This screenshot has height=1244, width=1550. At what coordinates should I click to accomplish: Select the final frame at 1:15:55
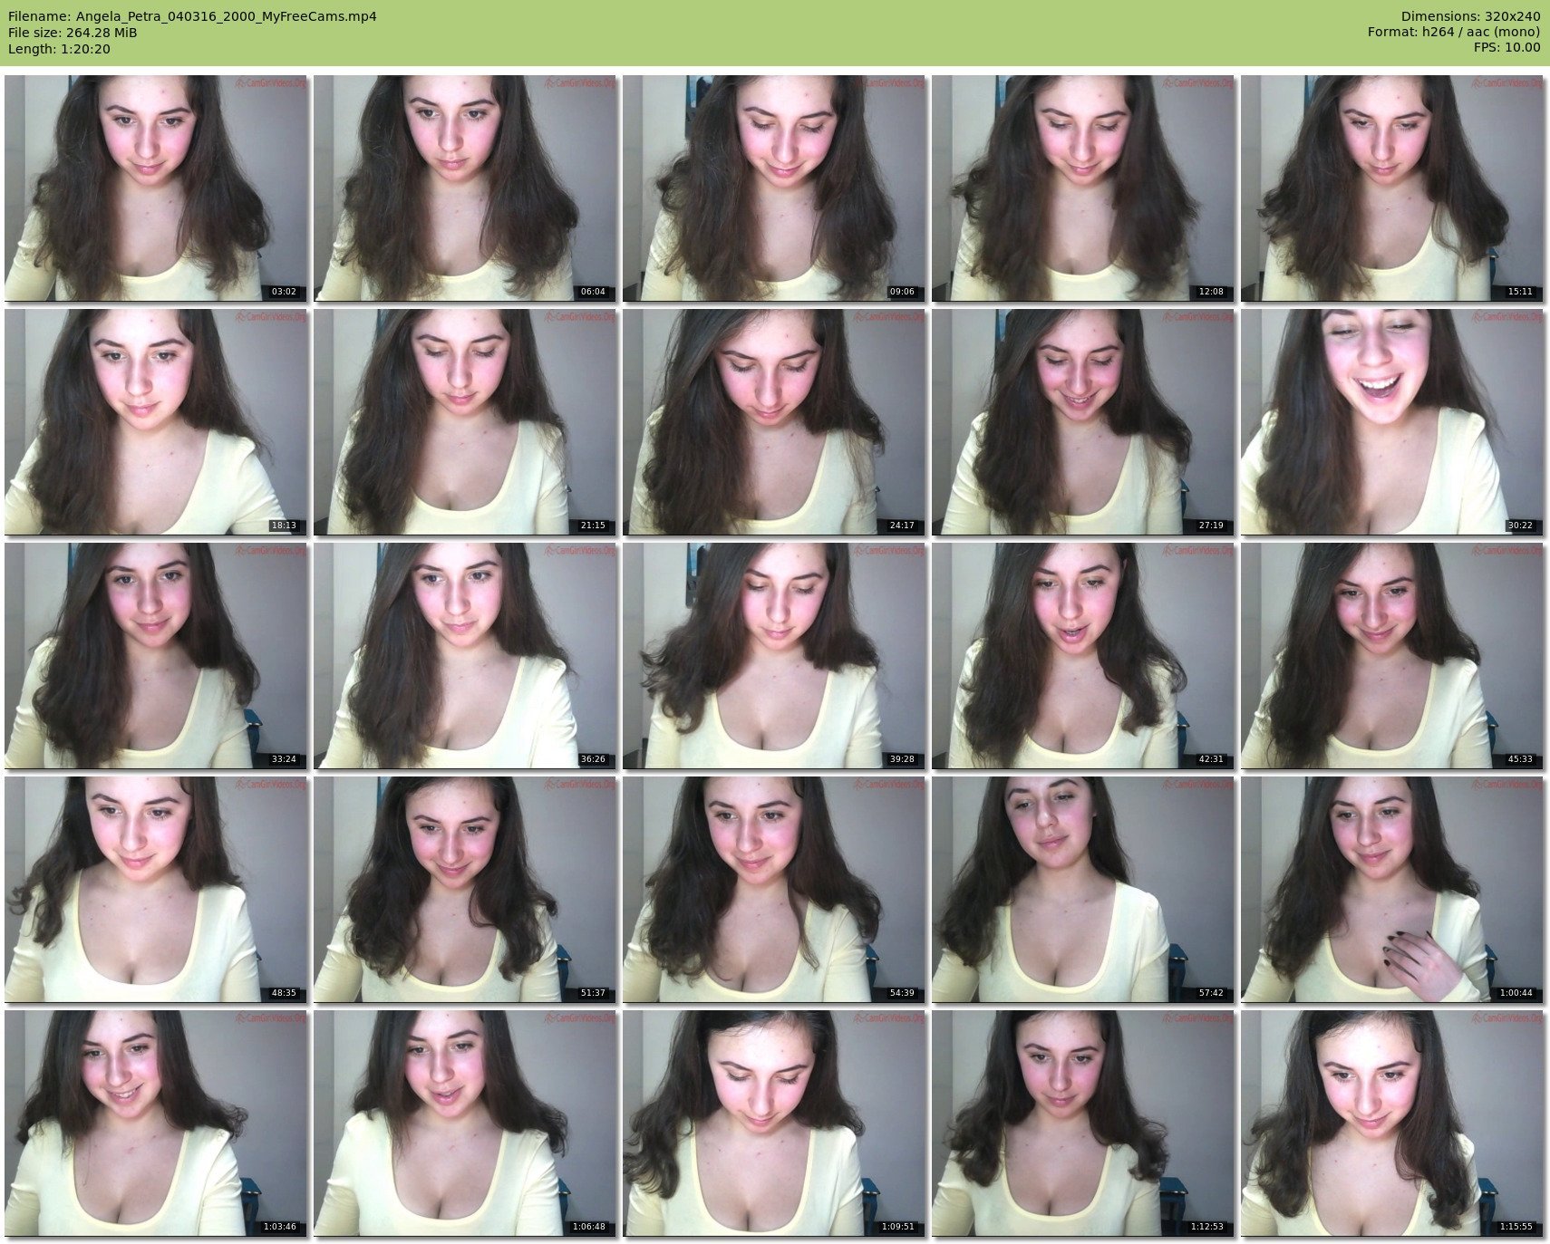pos(1392,1123)
